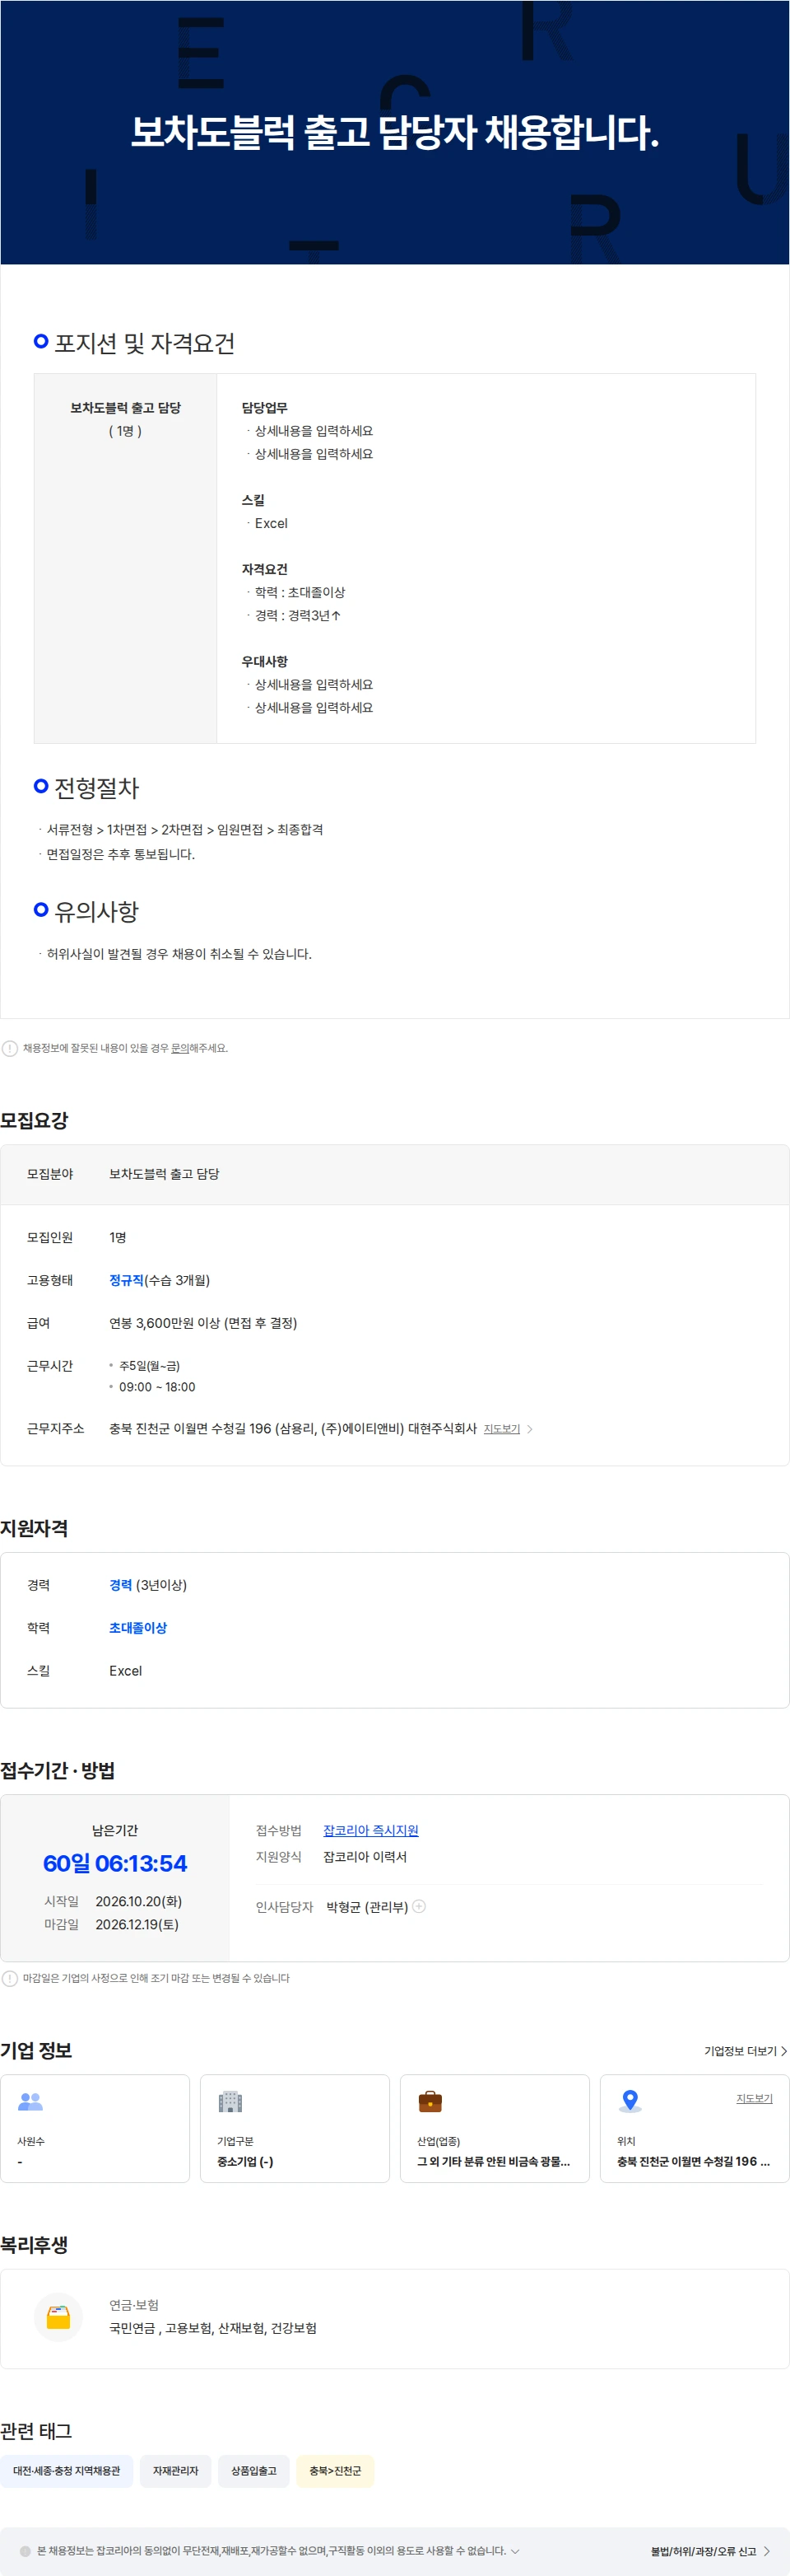Click the 위치 map pin icon
790x2576 pixels.
(630, 2101)
